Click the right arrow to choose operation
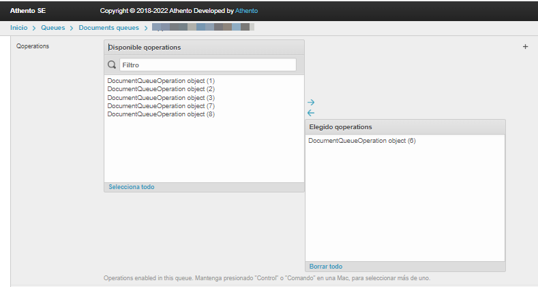This screenshot has width=538, height=287. [311, 102]
